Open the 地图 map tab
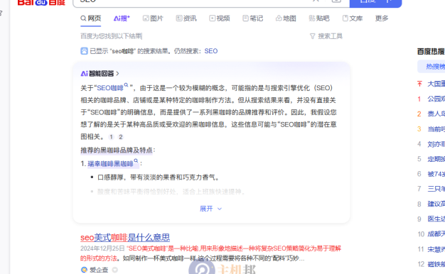 coord(286,18)
